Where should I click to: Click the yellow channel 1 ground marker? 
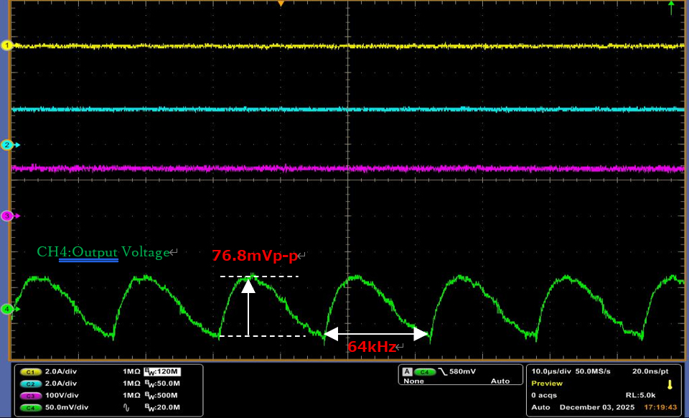(8, 45)
